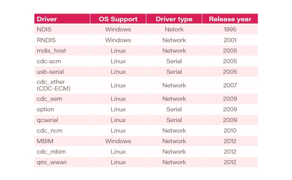Select the cdc_eem driver entry
Viewport: 292px width, 180px height.
(49, 99)
